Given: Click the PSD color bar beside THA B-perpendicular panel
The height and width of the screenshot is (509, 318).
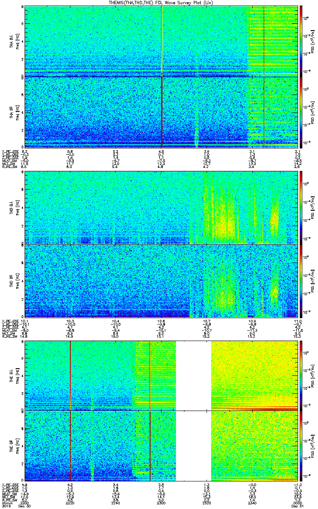Looking at the screenshot, I should (x=301, y=41).
